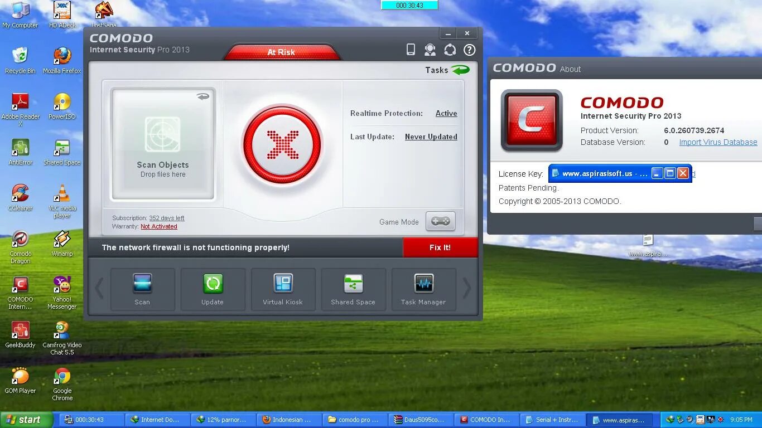Open COMODO Internet Security desktop shortcut
Screen dimensions: 762x428
pyautogui.click(x=21, y=293)
